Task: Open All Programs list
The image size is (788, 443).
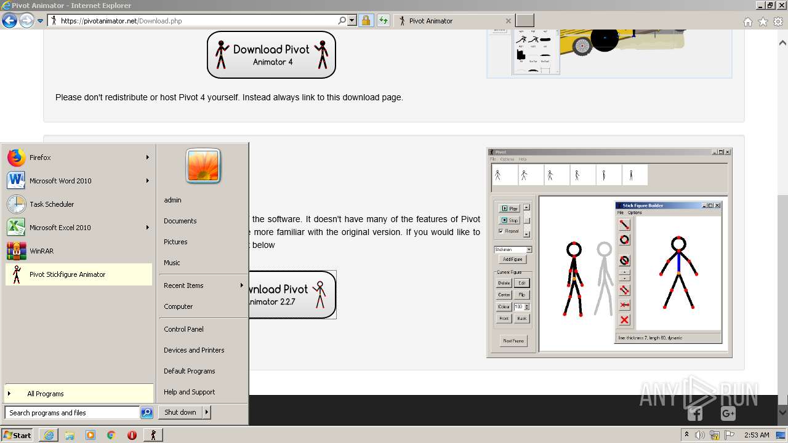Action: [x=78, y=394]
